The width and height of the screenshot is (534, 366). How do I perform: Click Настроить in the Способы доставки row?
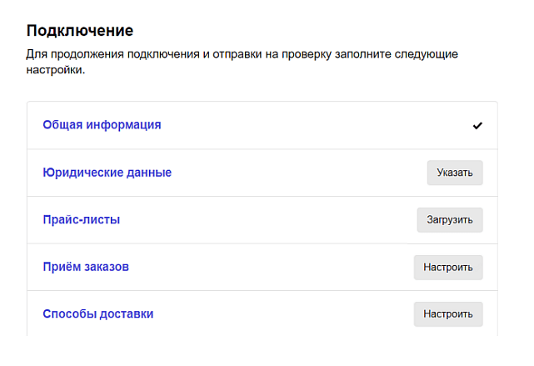tap(448, 314)
